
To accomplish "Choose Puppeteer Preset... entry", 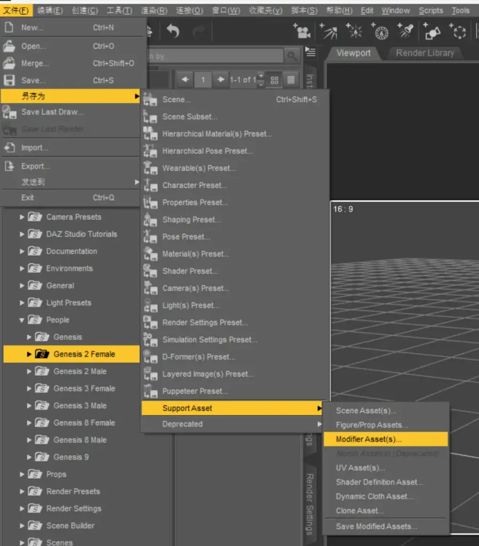I will [x=235, y=391].
